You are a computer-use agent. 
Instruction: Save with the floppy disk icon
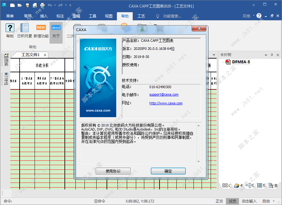click(27, 5)
